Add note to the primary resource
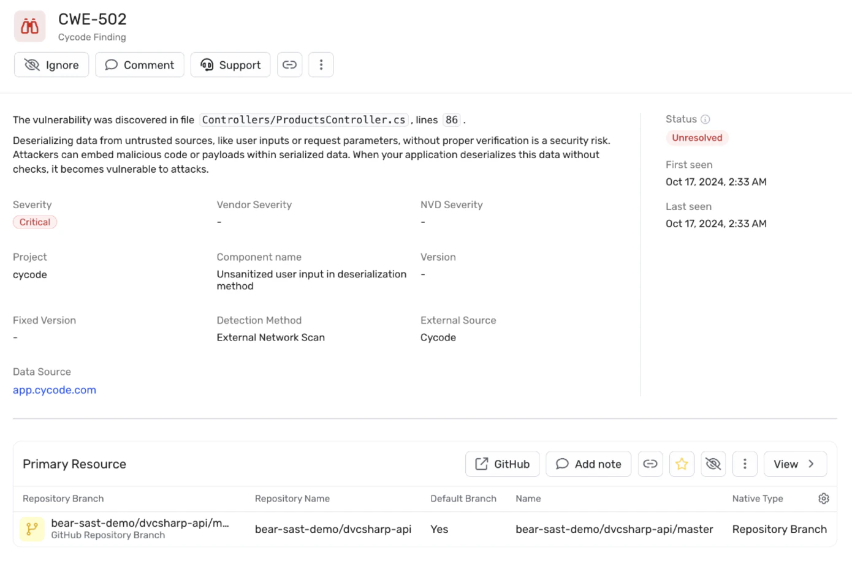This screenshot has width=852, height=561. [588, 464]
